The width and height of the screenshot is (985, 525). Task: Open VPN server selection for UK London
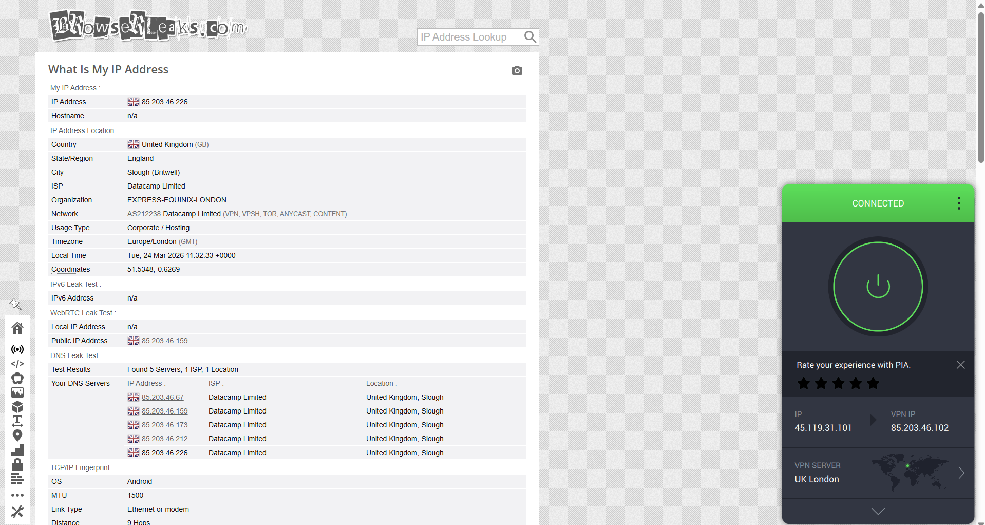coord(960,472)
